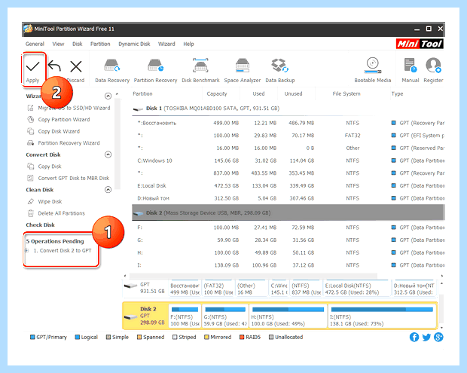Select the C:Windows 10 partition row
Screen dimensions: 467x373
288,161
